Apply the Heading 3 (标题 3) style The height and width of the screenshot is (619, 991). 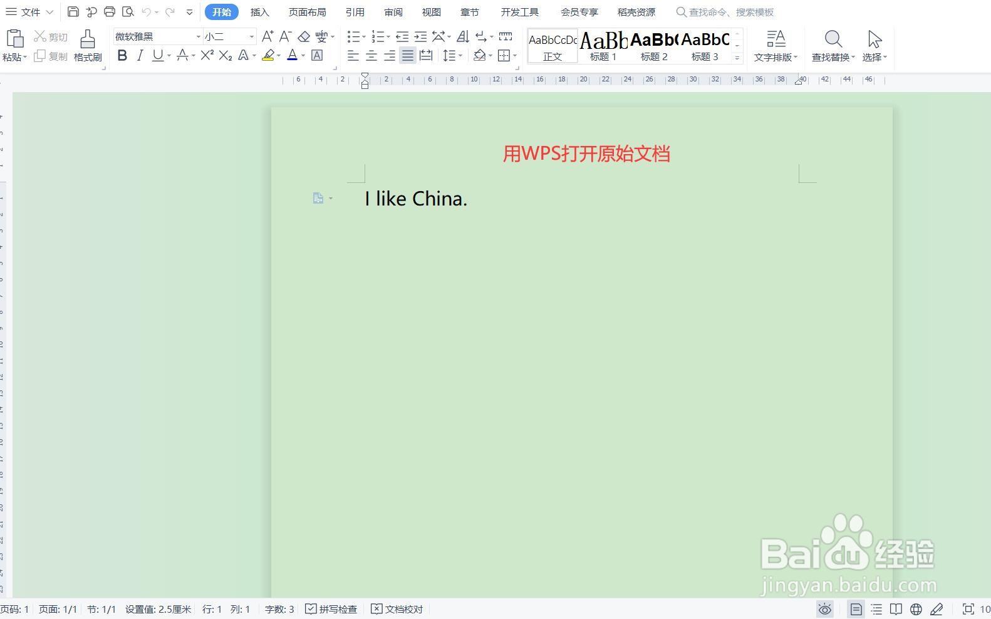(x=705, y=46)
